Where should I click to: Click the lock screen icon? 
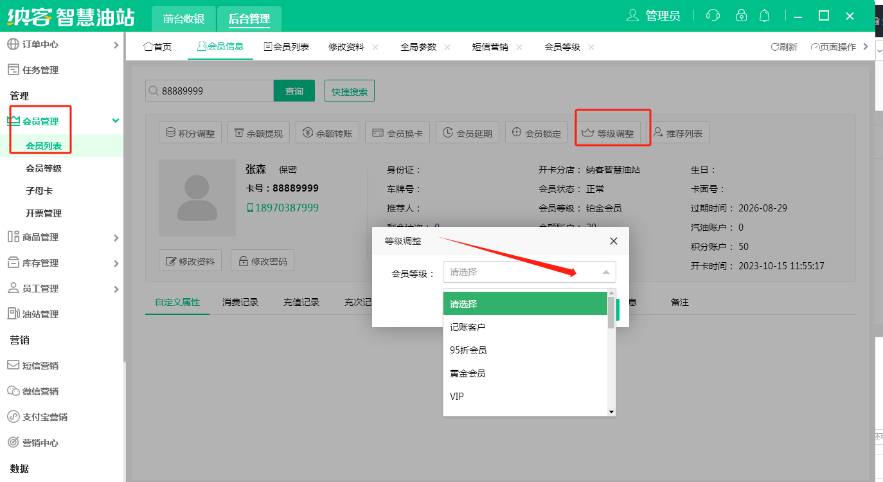(x=742, y=16)
